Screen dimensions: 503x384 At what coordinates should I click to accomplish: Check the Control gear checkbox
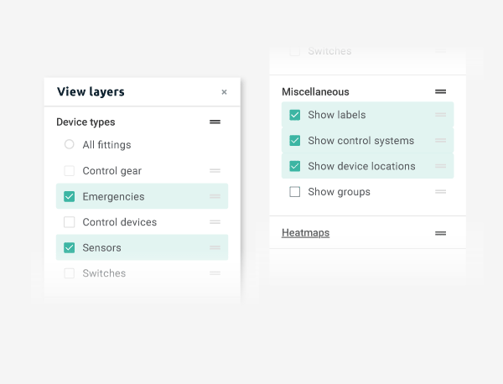pos(69,171)
